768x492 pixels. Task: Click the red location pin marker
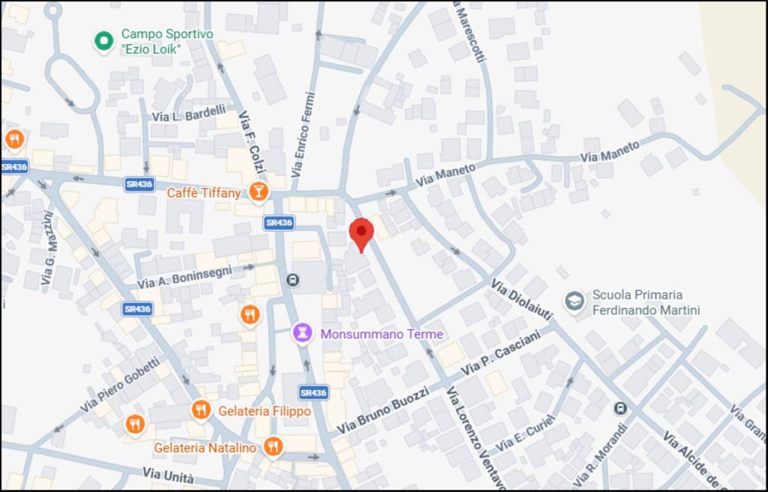pyautogui.click(x=361, y=235)
